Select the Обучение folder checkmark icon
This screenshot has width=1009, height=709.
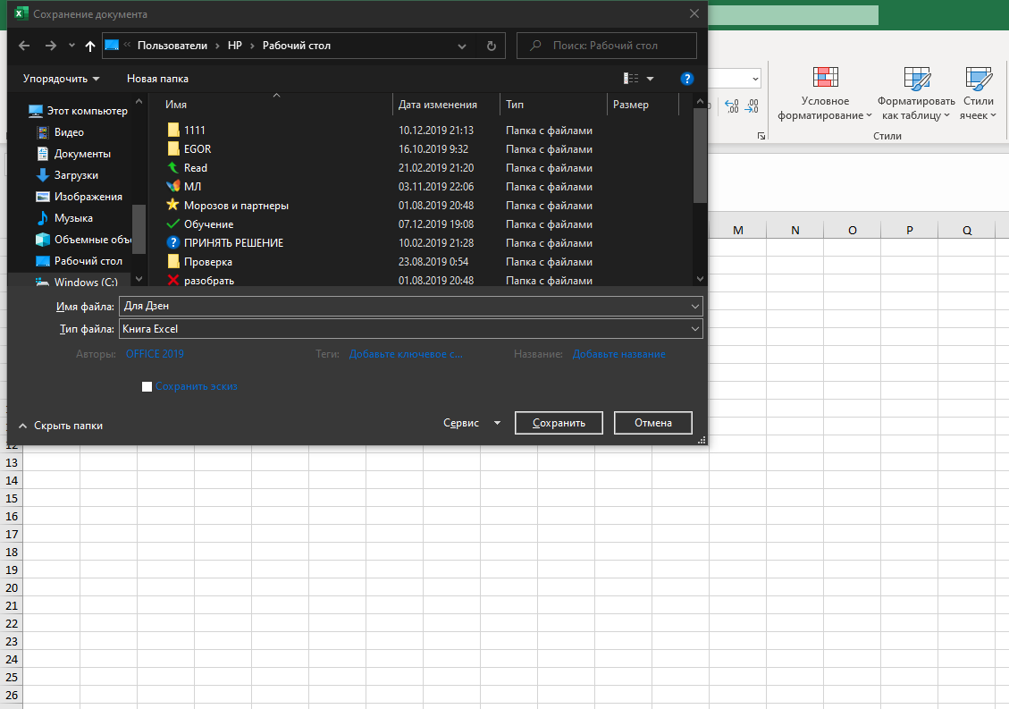pyautogui.click(x=173, y=224)
